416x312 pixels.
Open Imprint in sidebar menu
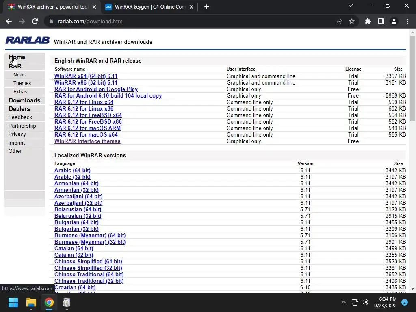16,143
